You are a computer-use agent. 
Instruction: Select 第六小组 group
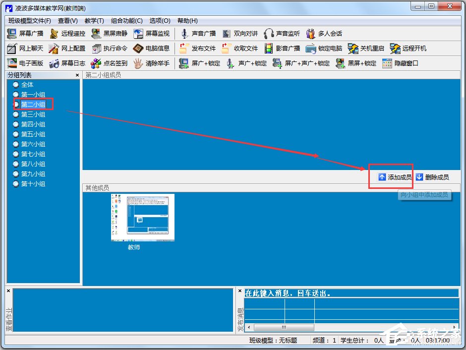[x=33, y=144]
